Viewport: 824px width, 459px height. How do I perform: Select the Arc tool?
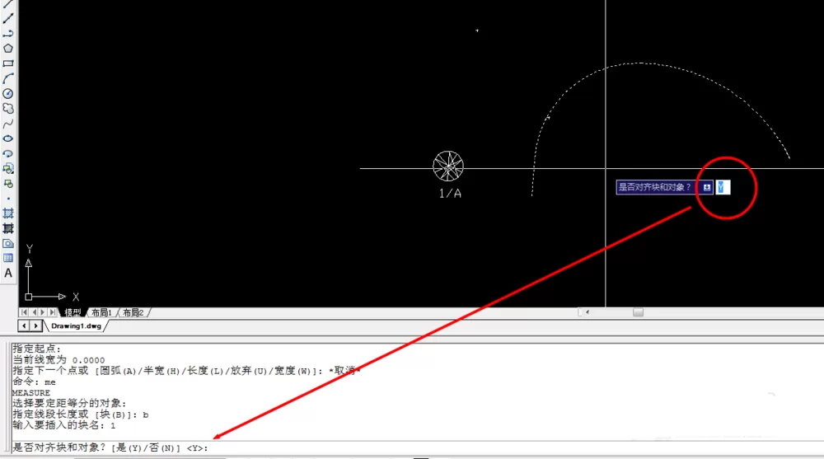point(8,79)
